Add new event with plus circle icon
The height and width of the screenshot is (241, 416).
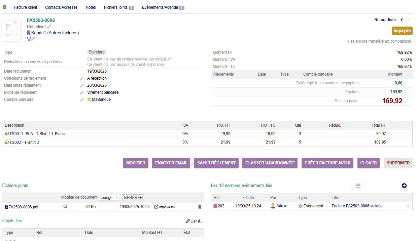pyautogui.click(x=404, y=186)
